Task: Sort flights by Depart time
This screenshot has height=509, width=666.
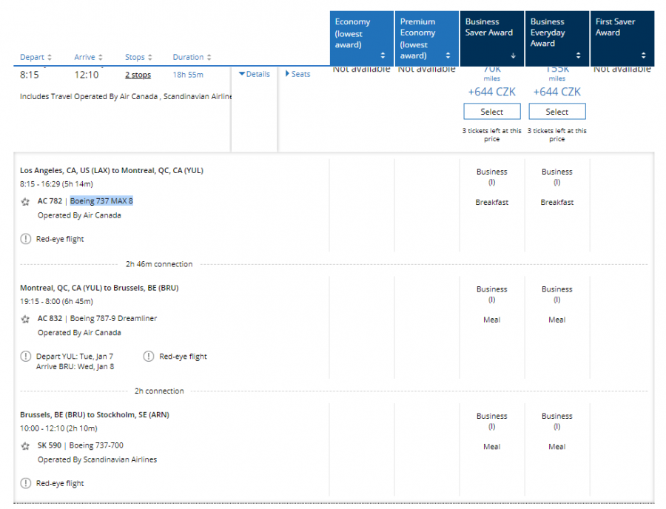Action: [x=36, y=57]
